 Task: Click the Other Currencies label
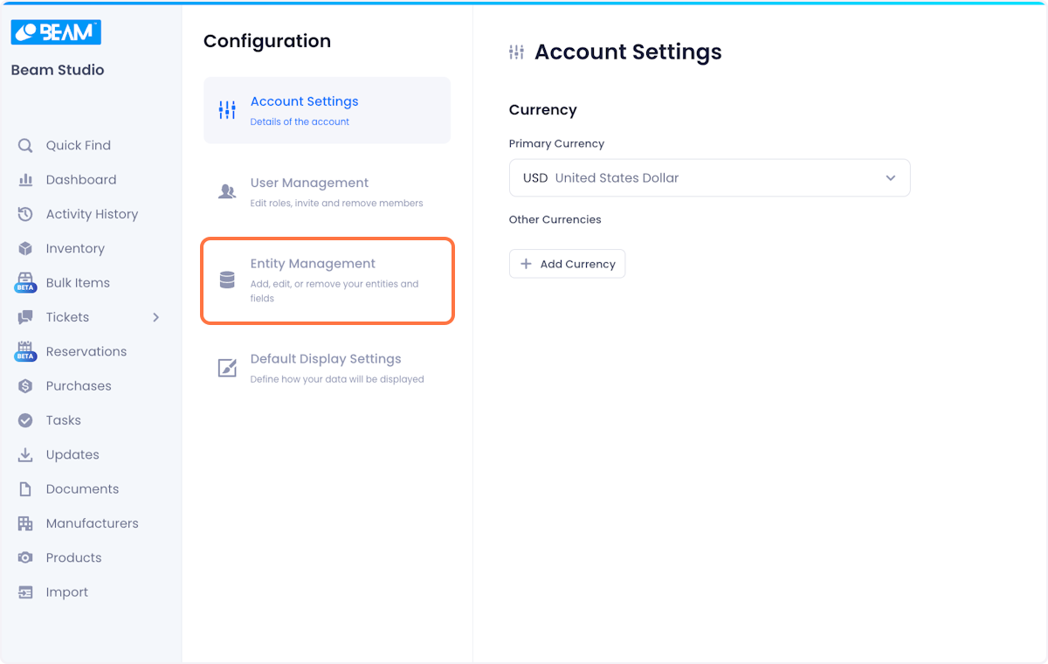[555, 219]
